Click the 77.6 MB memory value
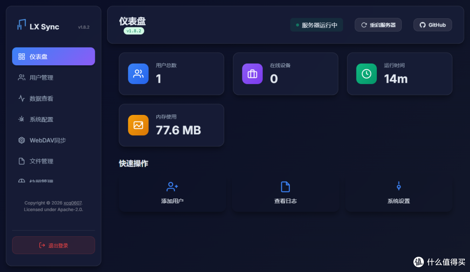 pyautogui.click(x=178, y=130)
